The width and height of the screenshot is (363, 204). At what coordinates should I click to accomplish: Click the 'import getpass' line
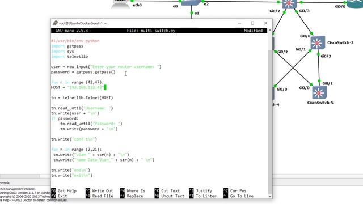67,46
